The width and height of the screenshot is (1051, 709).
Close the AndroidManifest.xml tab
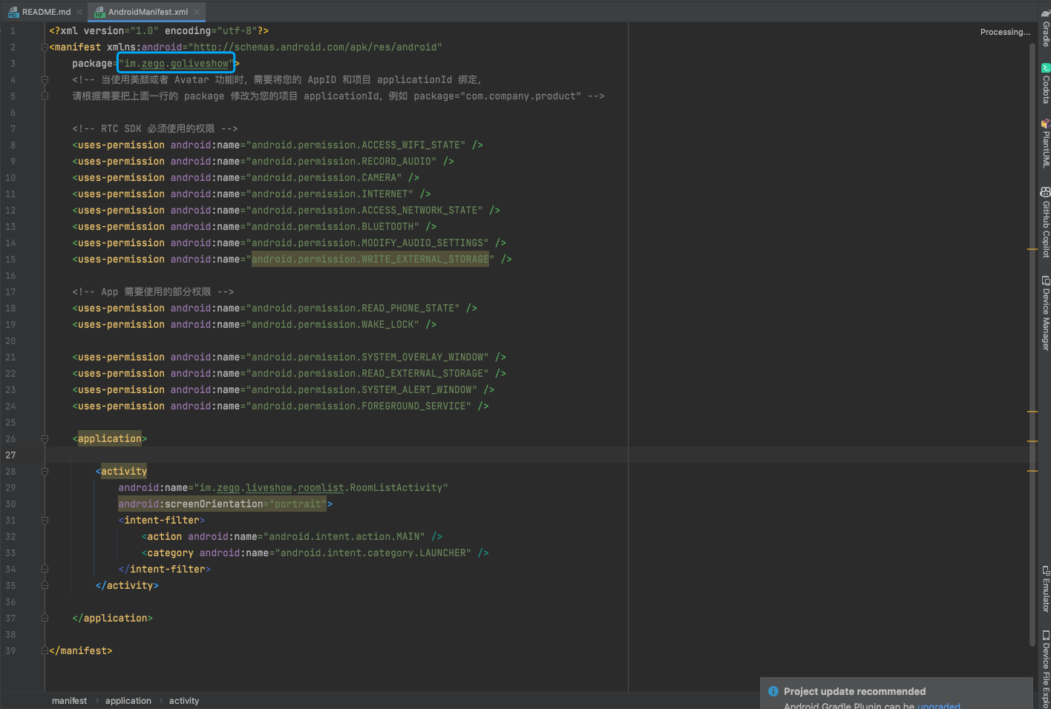197,12
